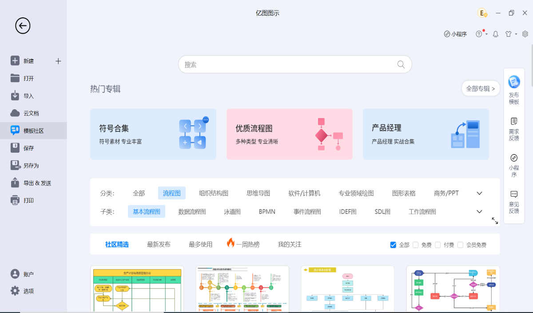
Task: Click the 全部专辑 > button
Action: coord(481,88)
